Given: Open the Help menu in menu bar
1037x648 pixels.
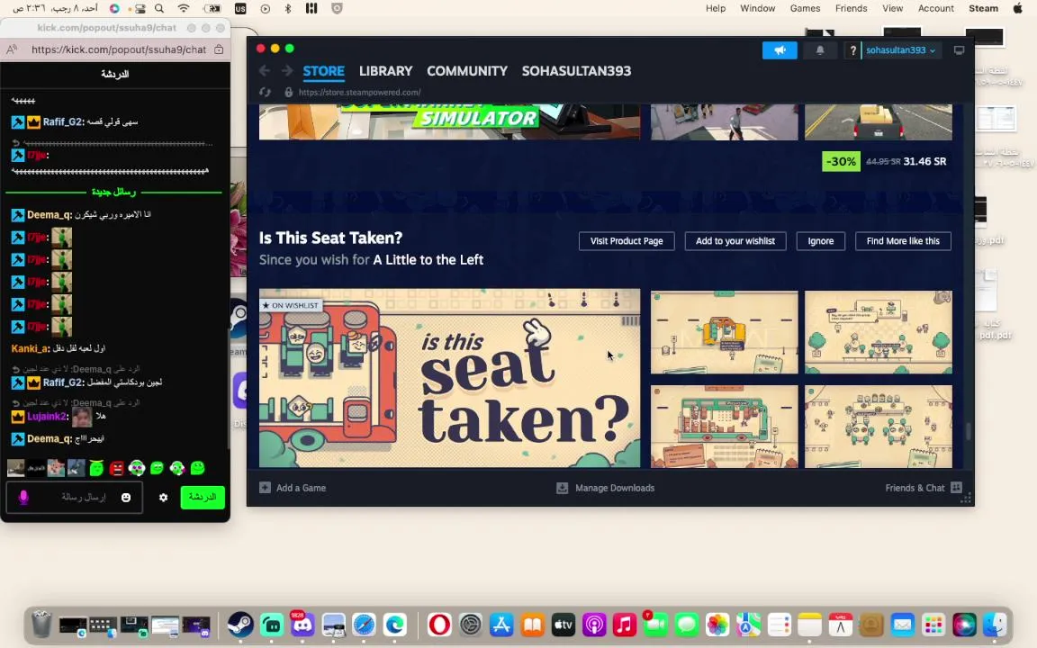Looking at the screenshot, I should point(716,9).
